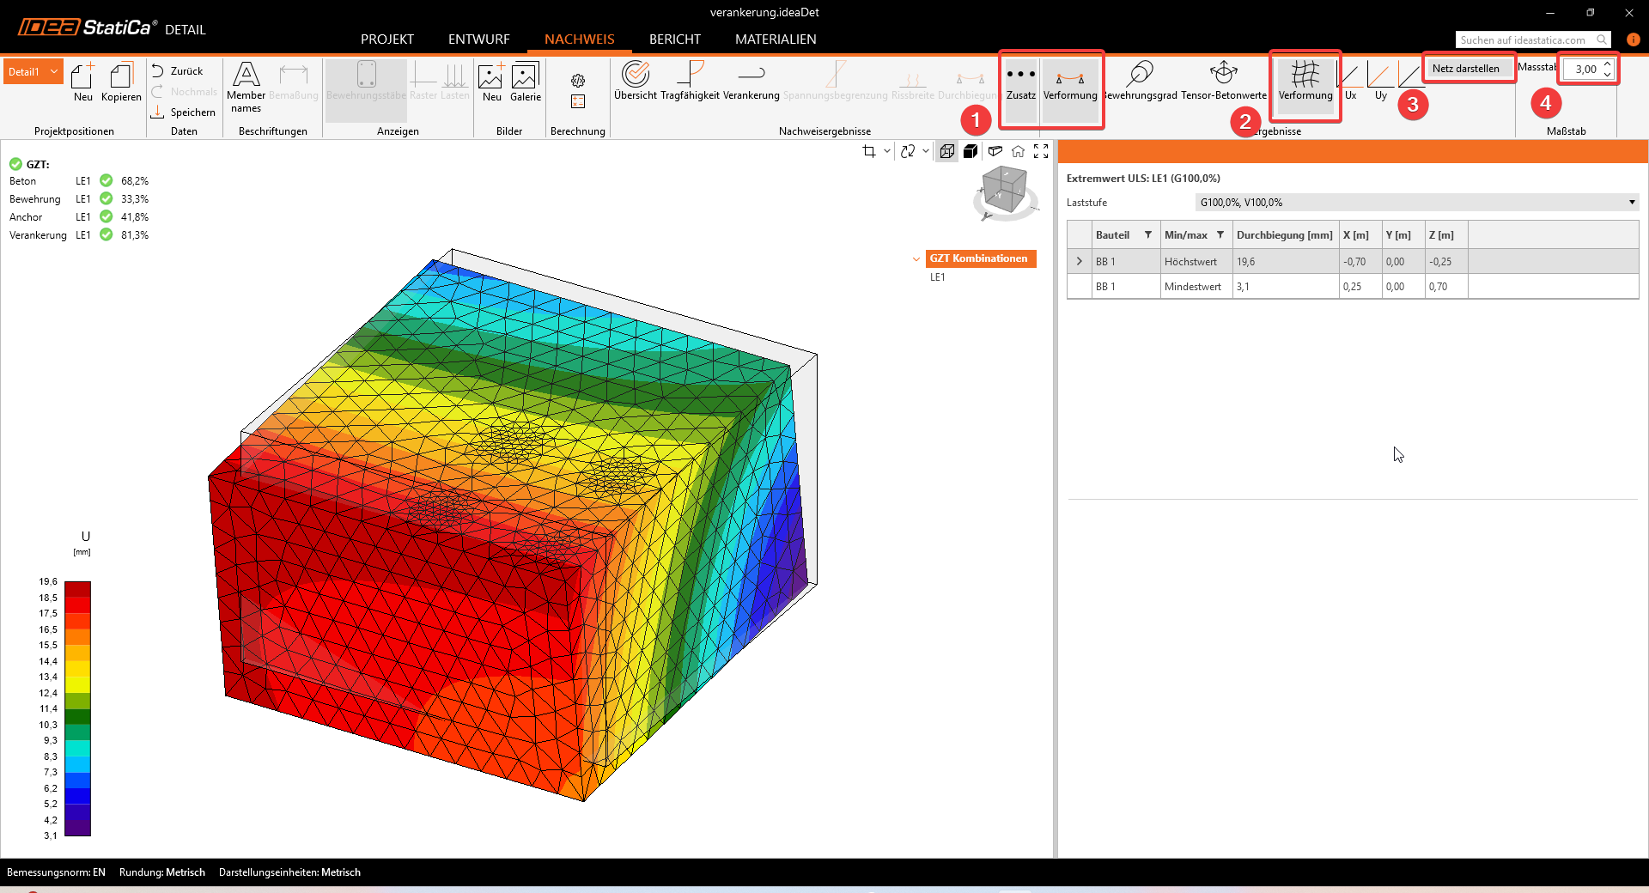
Task: Open the MATERIALIEN tab
Action: [775, 39]
